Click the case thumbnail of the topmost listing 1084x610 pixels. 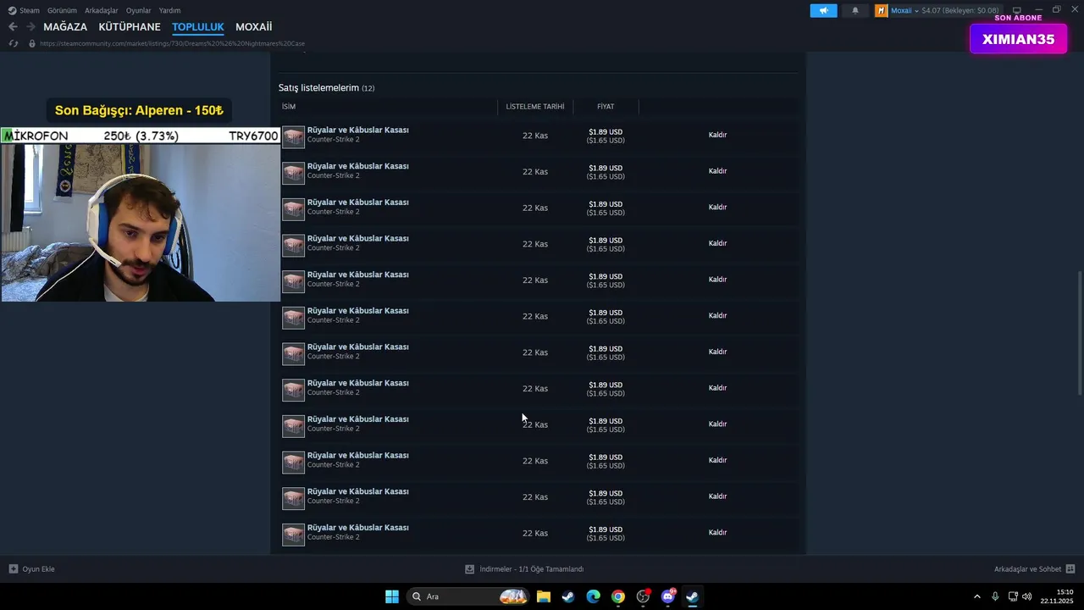coord(293,136)
